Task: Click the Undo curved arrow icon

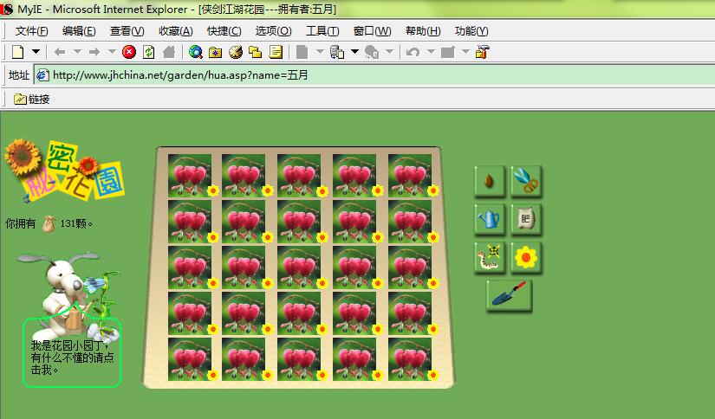Action: pos(413,52)
